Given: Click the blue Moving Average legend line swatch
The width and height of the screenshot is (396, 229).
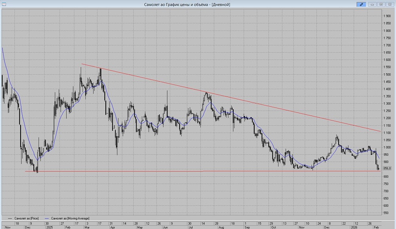Looking at the screenshot, I should [48, 218].
